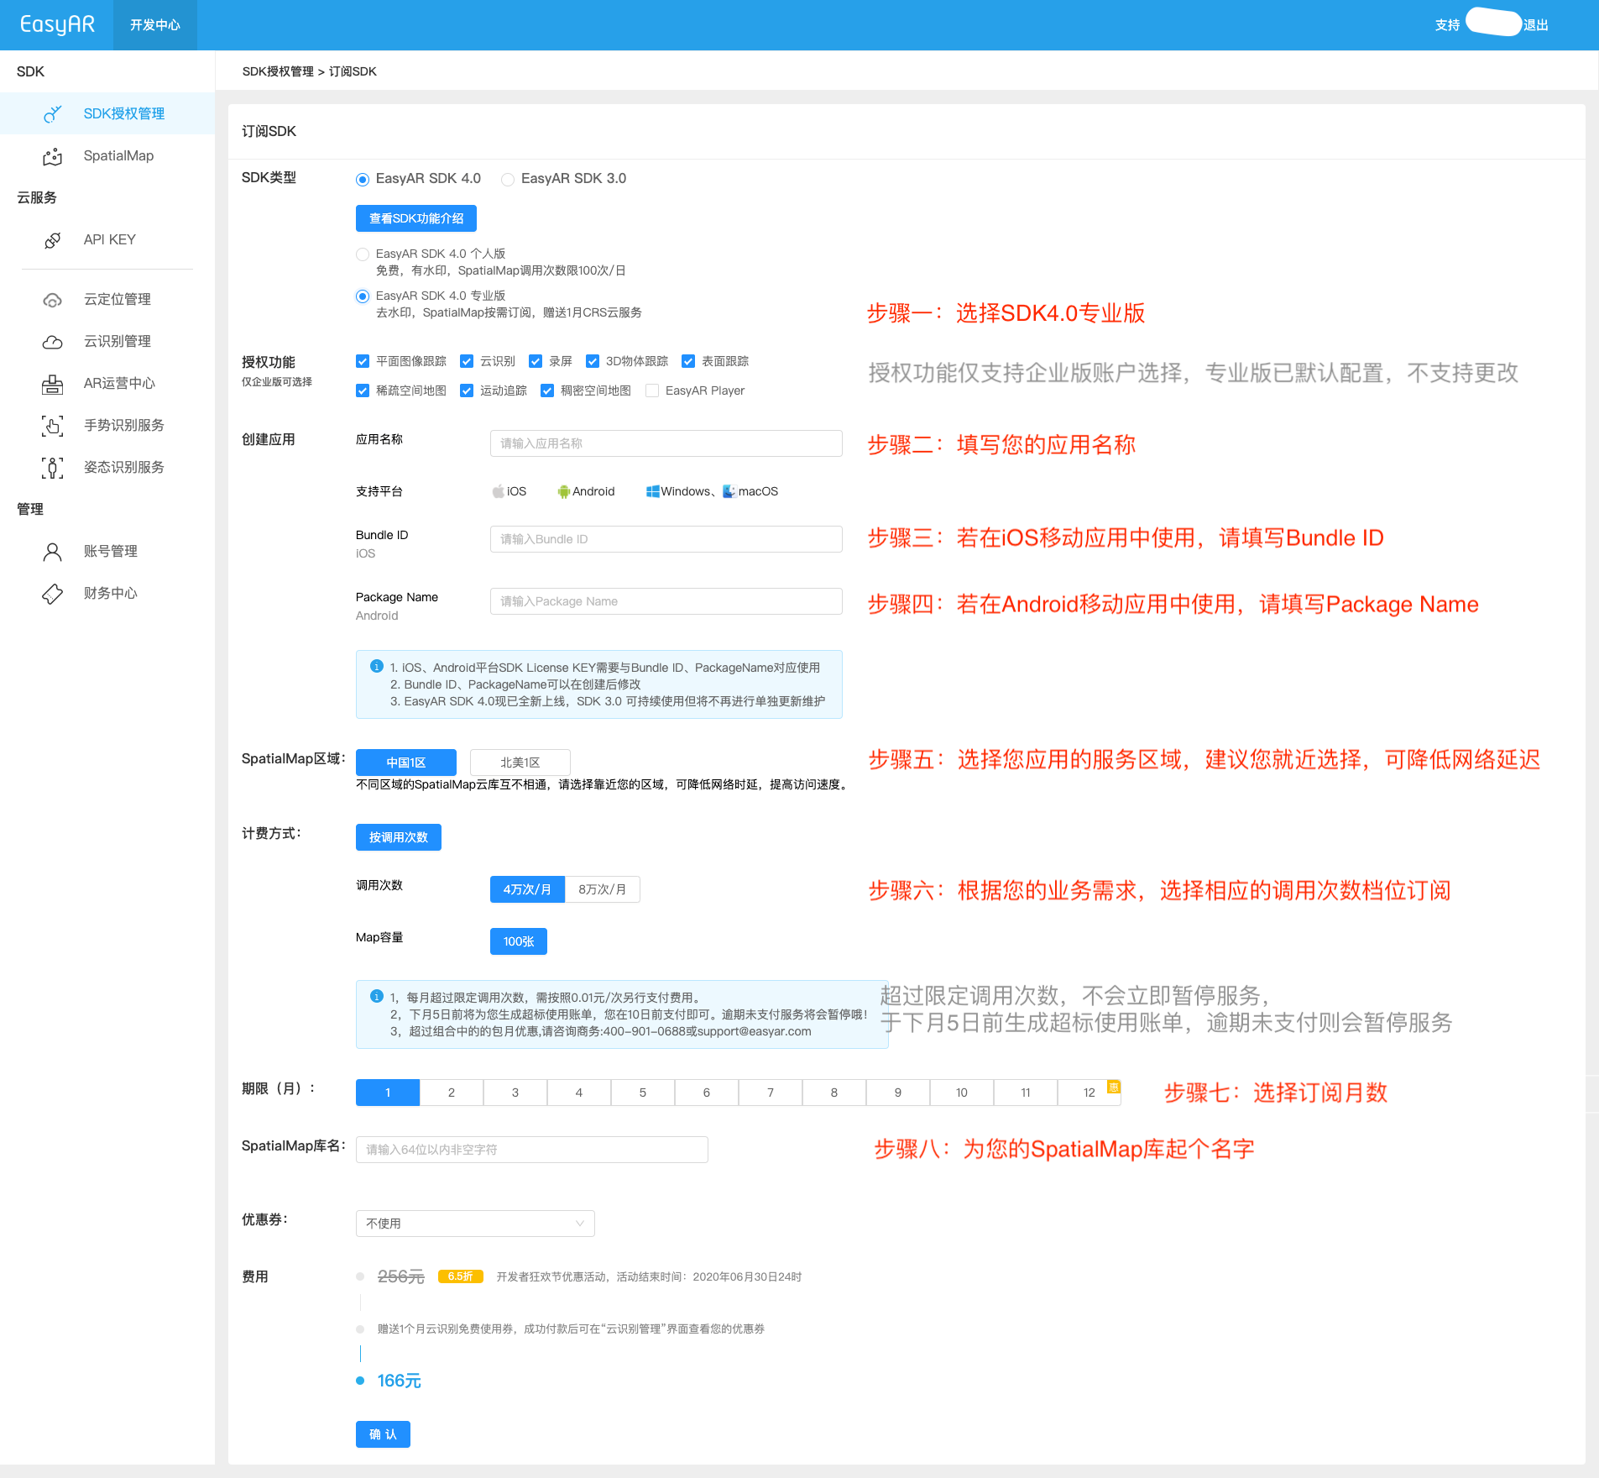Click the 云识别管理 cloud icon
Screen dimensions: 1599x1478
pyautogui.click(x=52, y=342)
